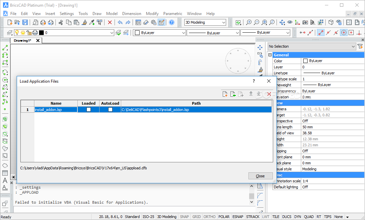Toggle QUAD in the status bar

tap(309, 217)
